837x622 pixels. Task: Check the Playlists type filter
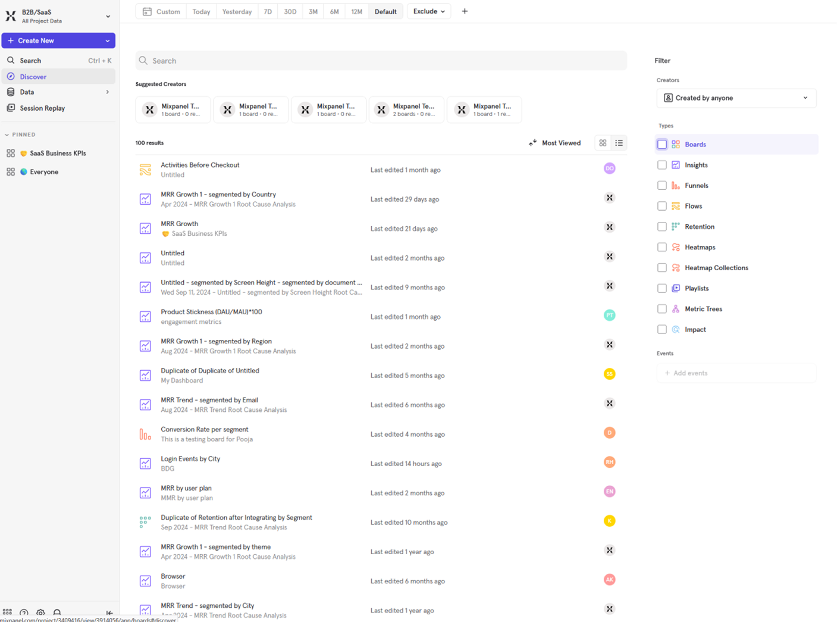click(x=662, y=288)
